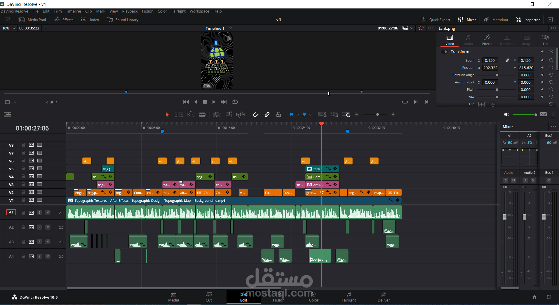
Task: Stop playback in the viewer
Action: point(205,102)
